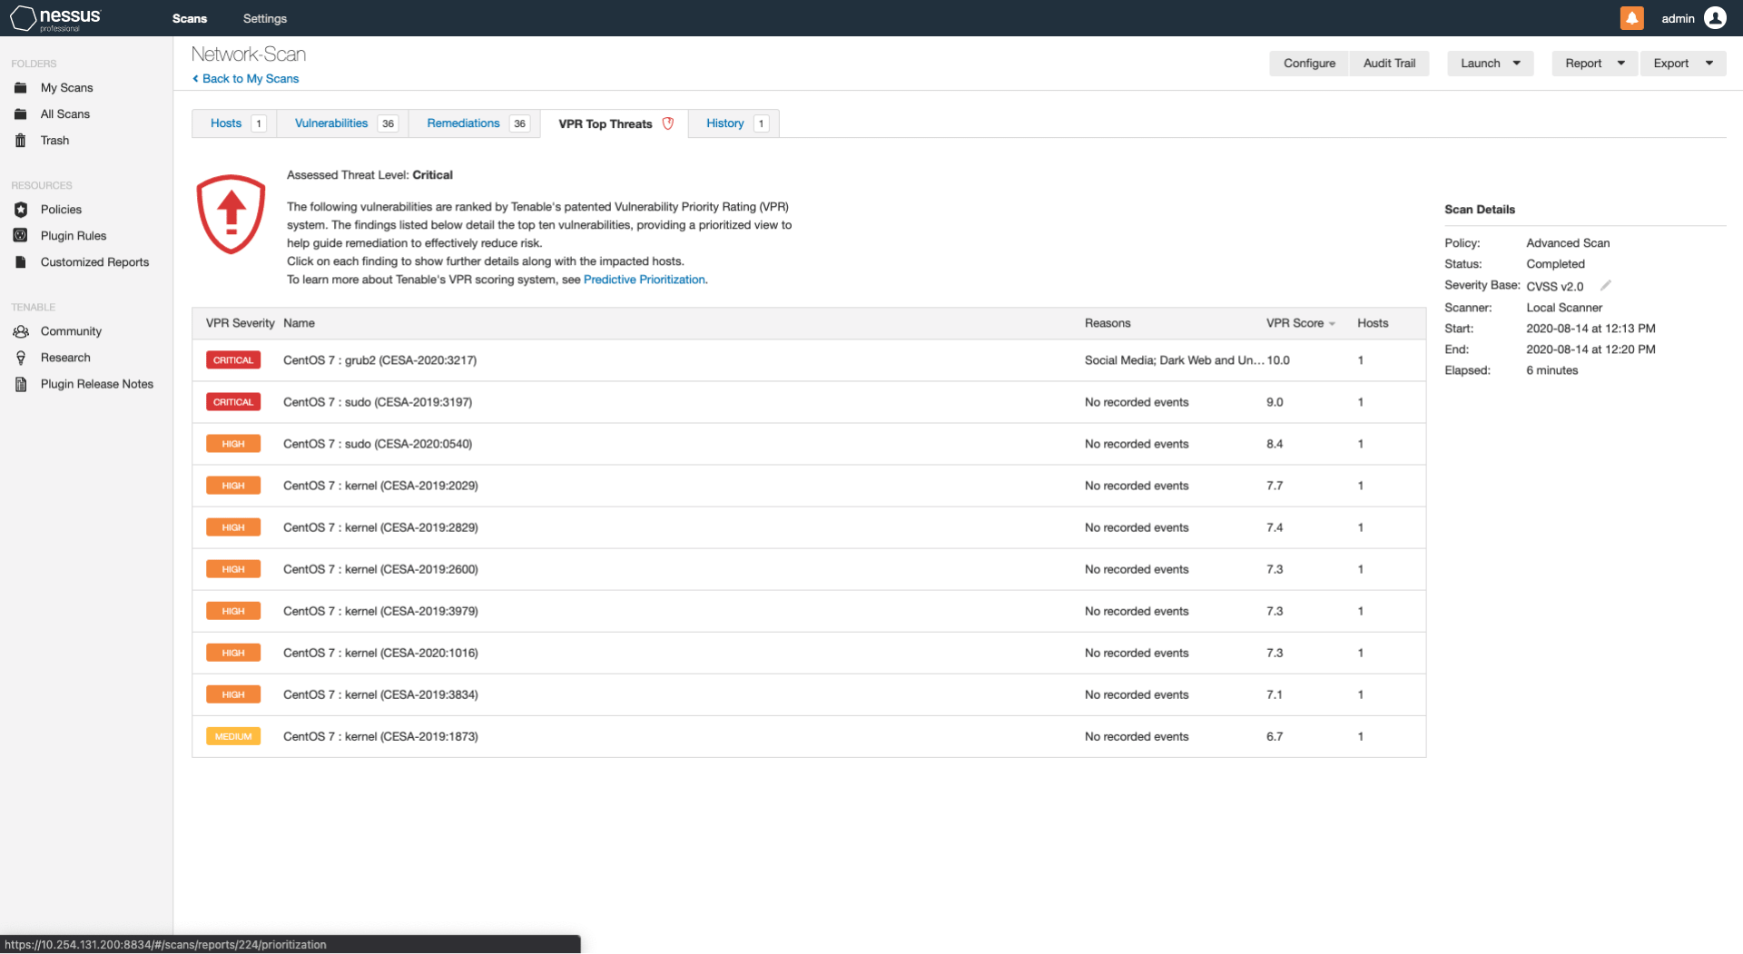Image resolution: width=1743 pixels, height=954 pixels.
Task: Click the 10.0 VPR score value
Action: coord(1278,360)
